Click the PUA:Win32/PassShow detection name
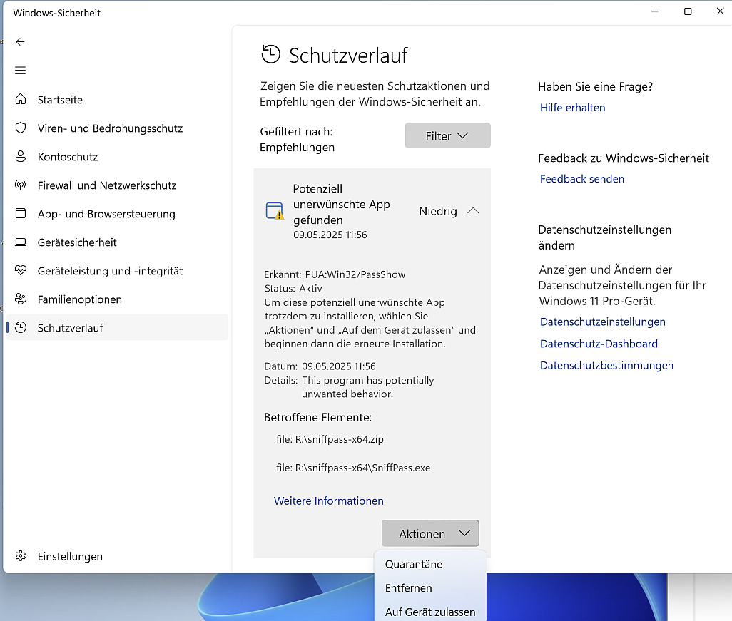732x621 pixels. tap(355, 274)
